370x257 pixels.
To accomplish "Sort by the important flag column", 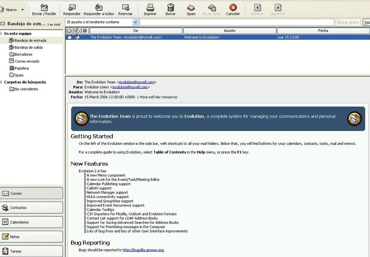I will [85, 31].
